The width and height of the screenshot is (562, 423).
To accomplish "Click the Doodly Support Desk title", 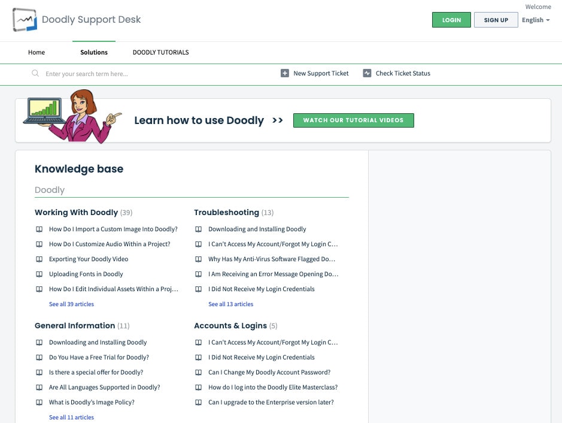I will (x=92, y=19).
